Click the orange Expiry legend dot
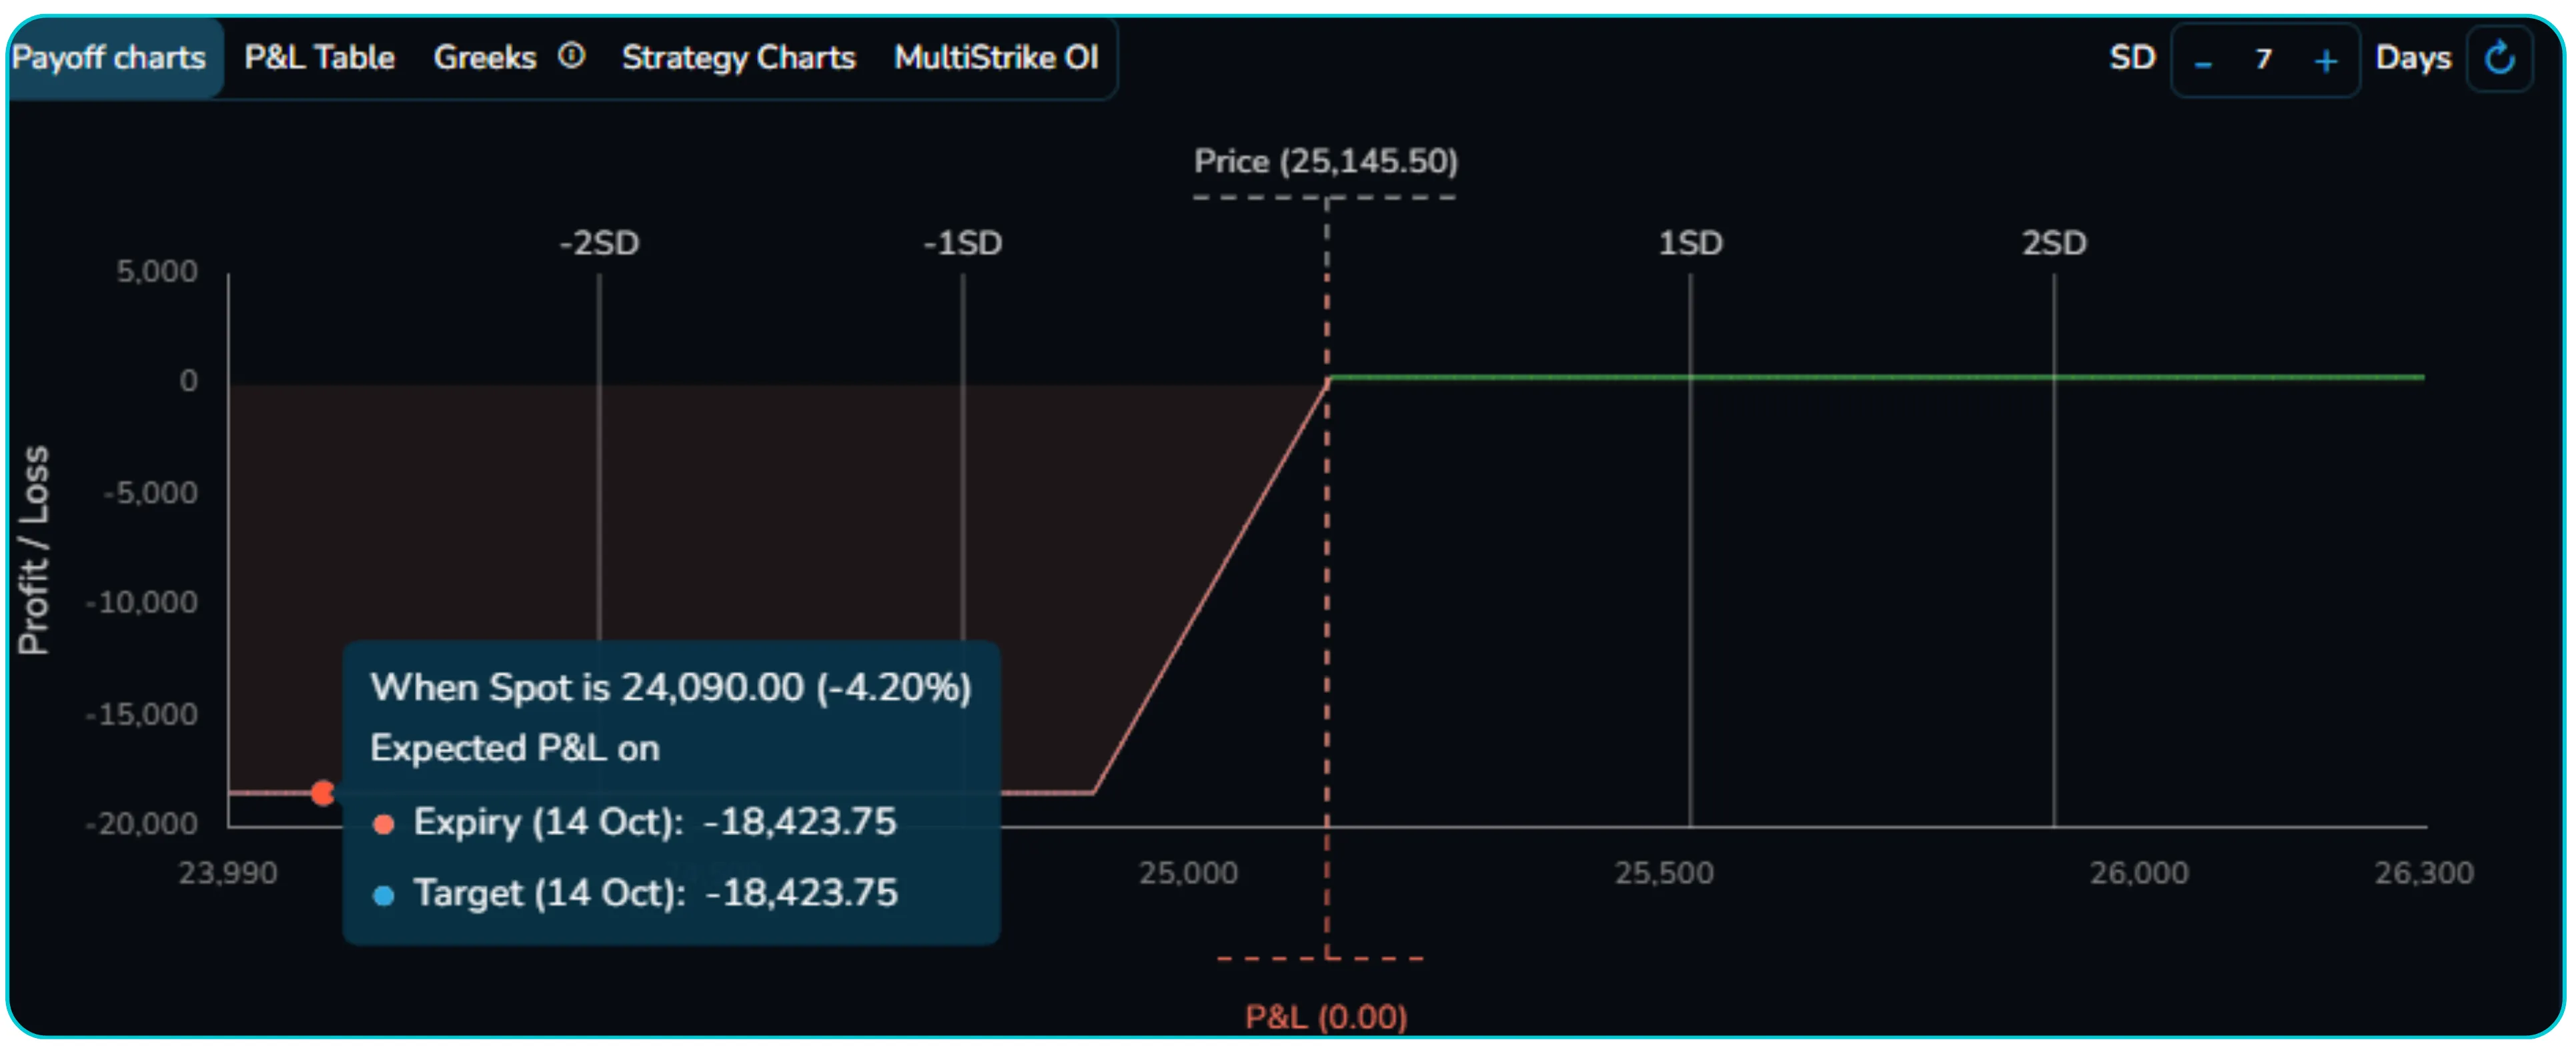This screenshot has height=1046, width=2576. (x=383, y=824)
